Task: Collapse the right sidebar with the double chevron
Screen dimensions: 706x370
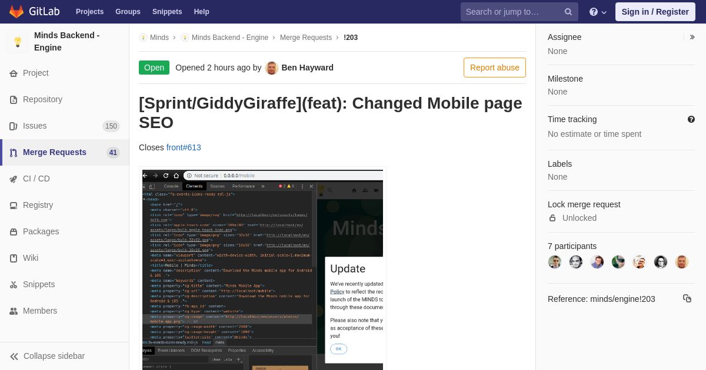Action: coord(692,37)
